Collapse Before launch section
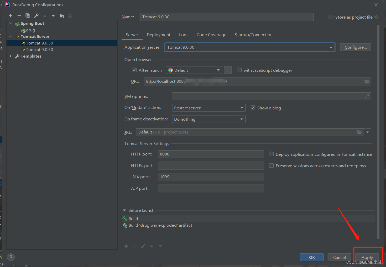The height and width of the screenshot is (267, 386). point(124,210)
